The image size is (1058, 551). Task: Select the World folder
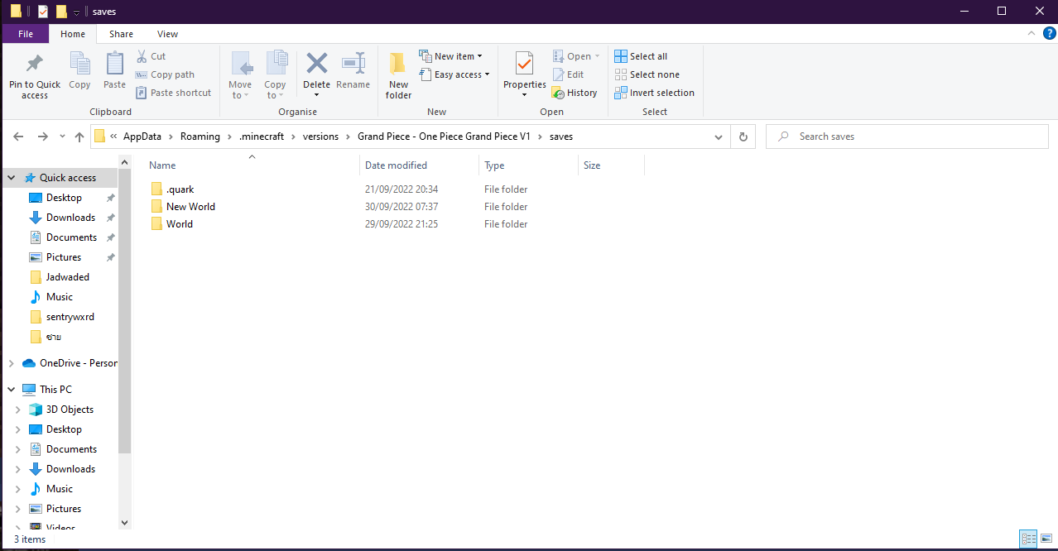coord(172,224)
